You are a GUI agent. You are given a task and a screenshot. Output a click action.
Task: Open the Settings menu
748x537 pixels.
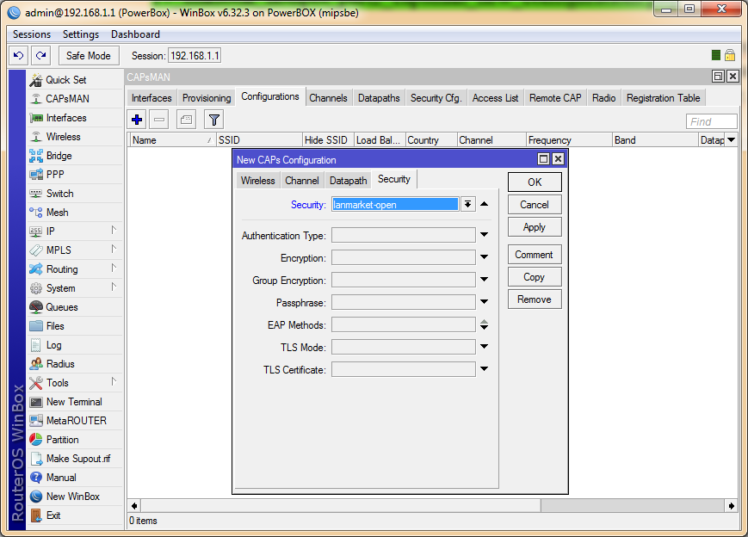click(81, 34)
